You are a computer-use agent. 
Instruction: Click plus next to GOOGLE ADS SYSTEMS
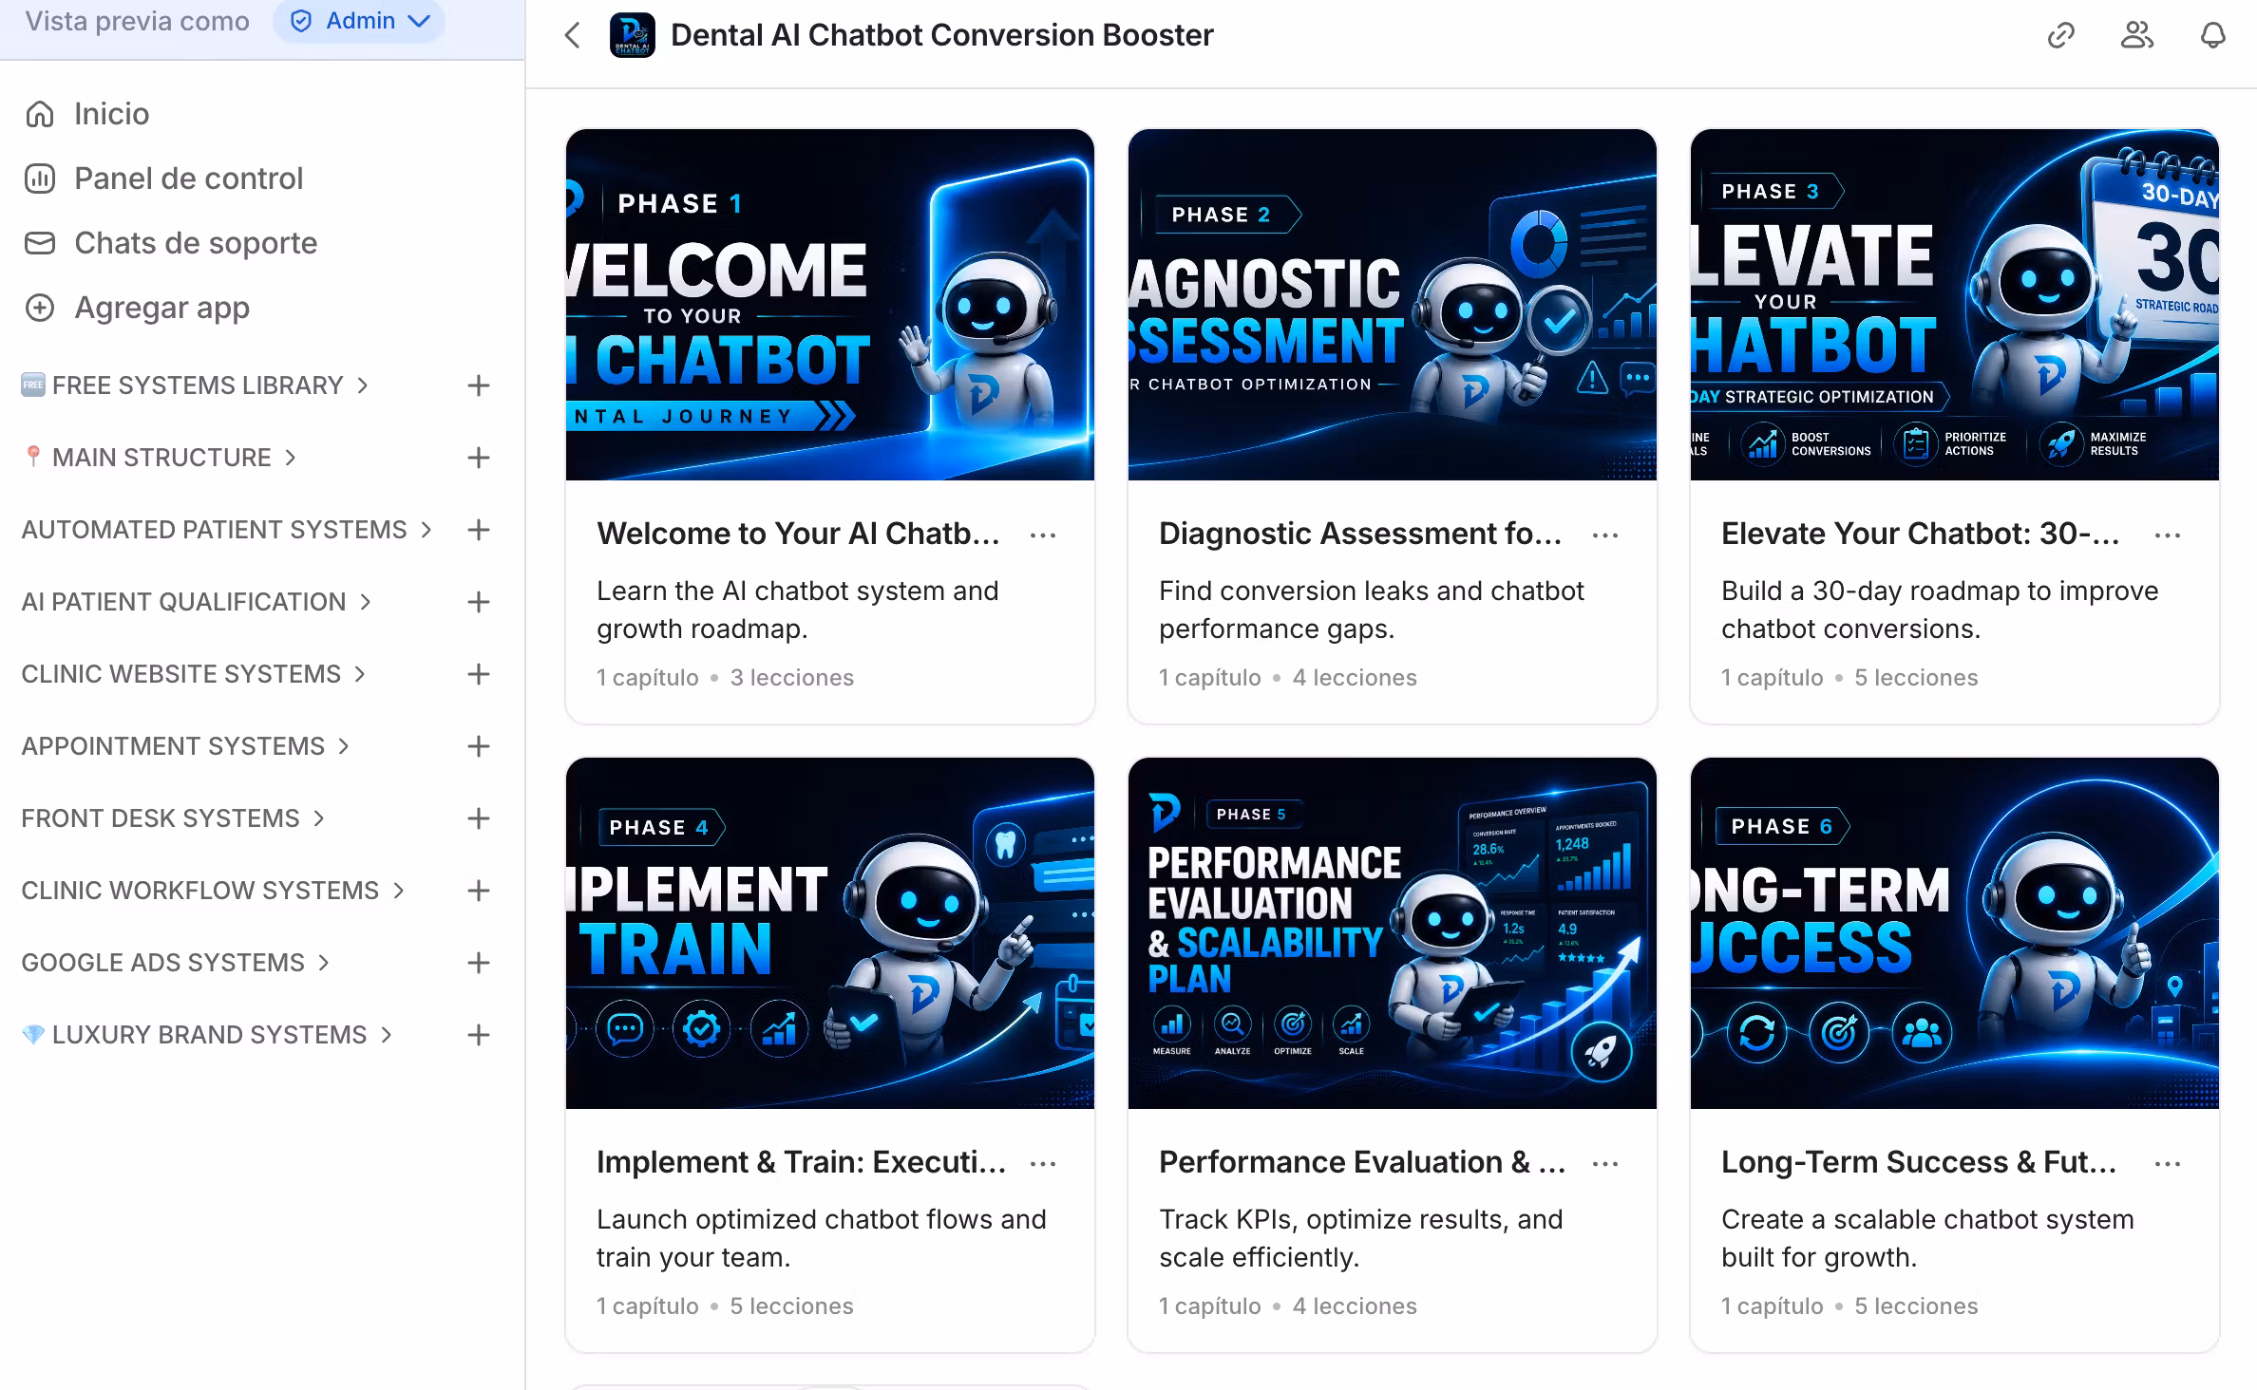coord(479,963)
